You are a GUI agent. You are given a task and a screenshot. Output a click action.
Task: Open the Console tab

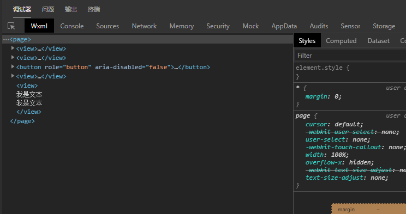[71, 26]
